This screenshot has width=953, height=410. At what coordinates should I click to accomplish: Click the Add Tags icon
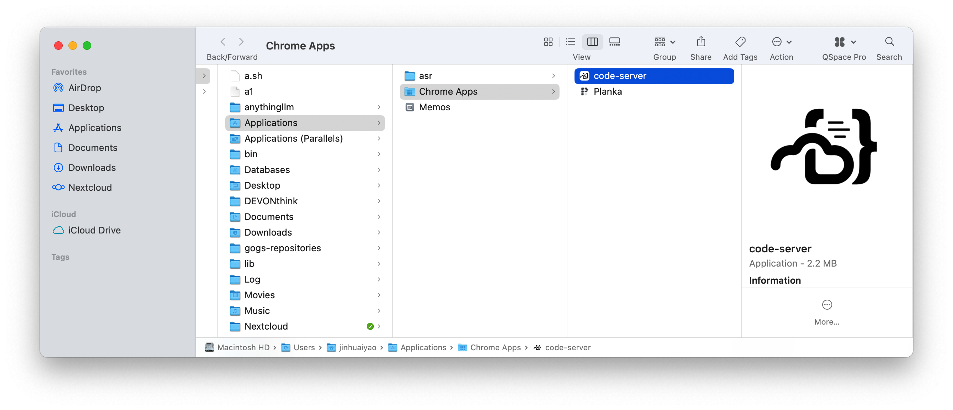coord(740,42)
